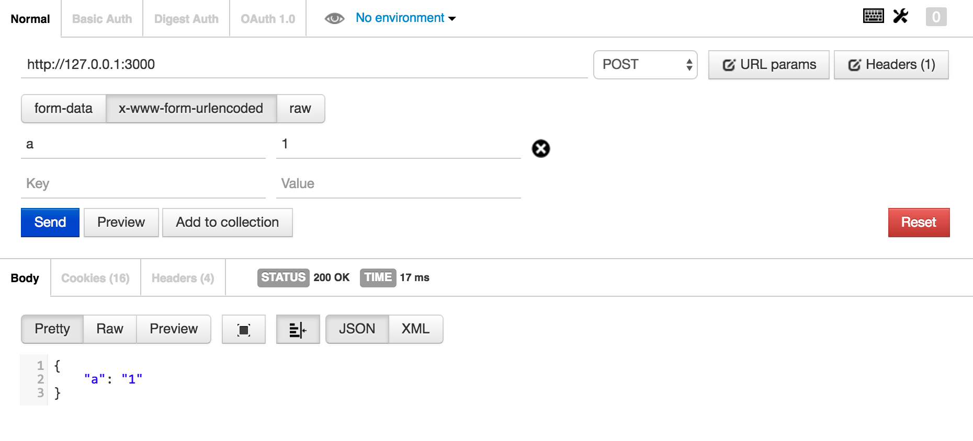Open the response Headers (4) tab
The image size is (973, 441).
(x=183, y=278)
